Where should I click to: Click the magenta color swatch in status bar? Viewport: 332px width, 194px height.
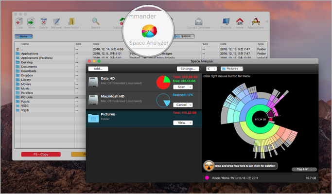tap(207, 177)
